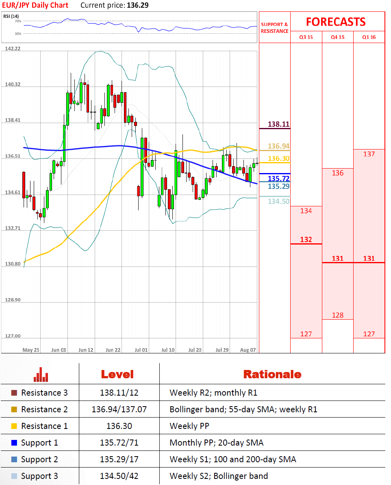Image resolution: width=391 pixels, height=485 pixels.
Task: Click rationale 'Weekly S1; 100 and 200-day SMA'
Action: tap(233, 460)
